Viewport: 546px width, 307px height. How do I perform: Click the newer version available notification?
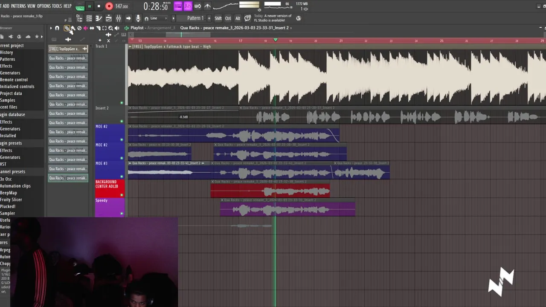pos(273,18)
